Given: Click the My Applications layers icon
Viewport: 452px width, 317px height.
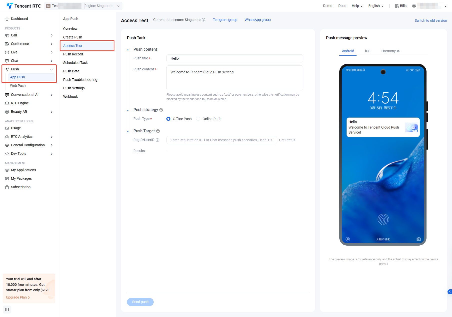Looking at the screenshot, I should [x=7, y=170].
